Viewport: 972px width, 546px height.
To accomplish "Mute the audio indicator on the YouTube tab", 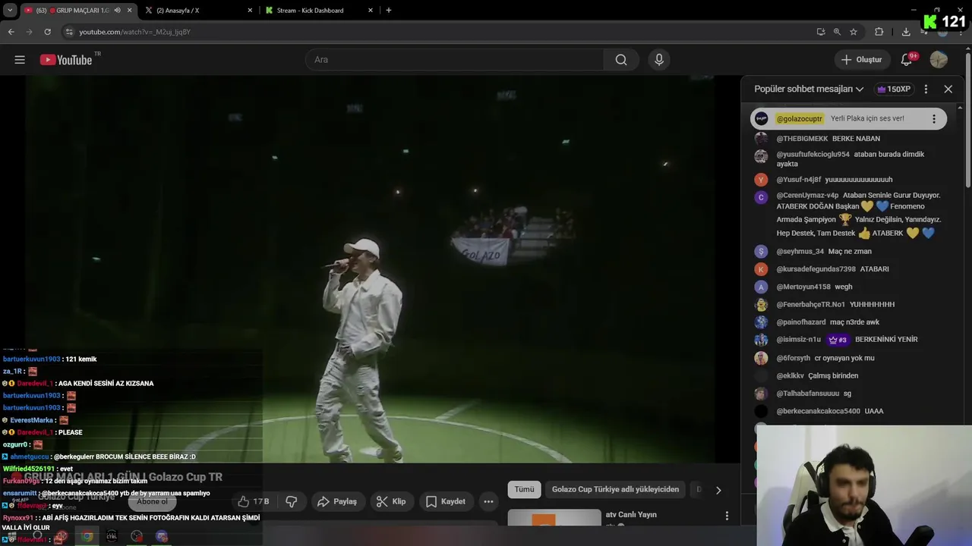I will tap(117, 11).
